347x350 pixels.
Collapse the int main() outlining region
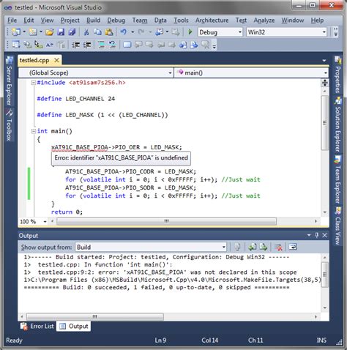pyautogui.click(x=34, y=131)
